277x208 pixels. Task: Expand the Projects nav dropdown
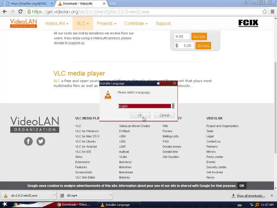[x=107, y=23]
